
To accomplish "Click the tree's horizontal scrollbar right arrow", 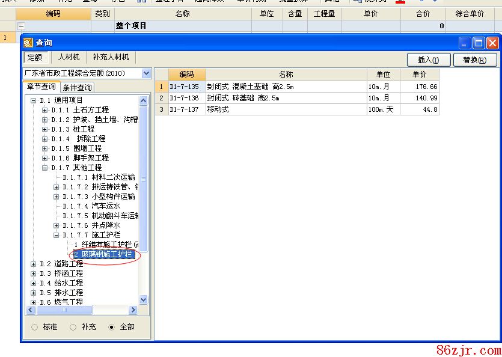I will coord(135,310).
